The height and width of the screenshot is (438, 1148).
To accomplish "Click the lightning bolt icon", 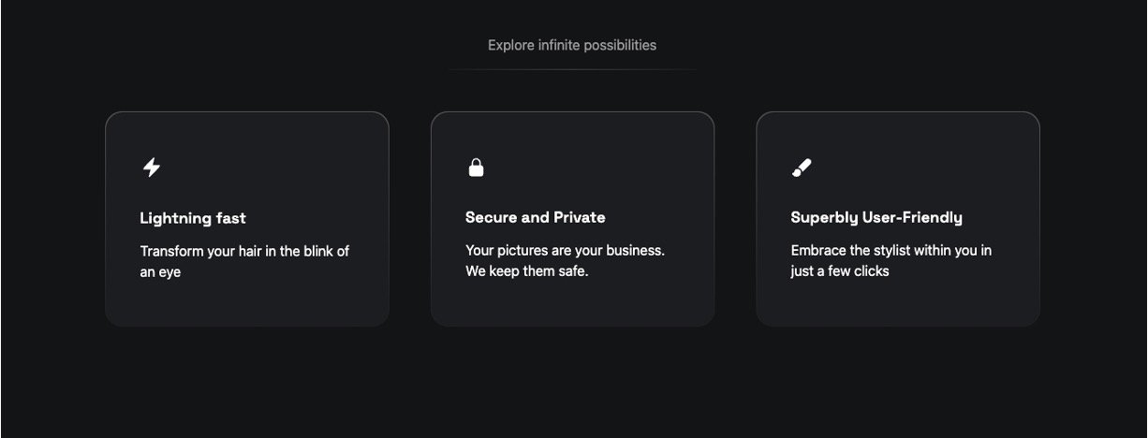I will pos(152,168).
